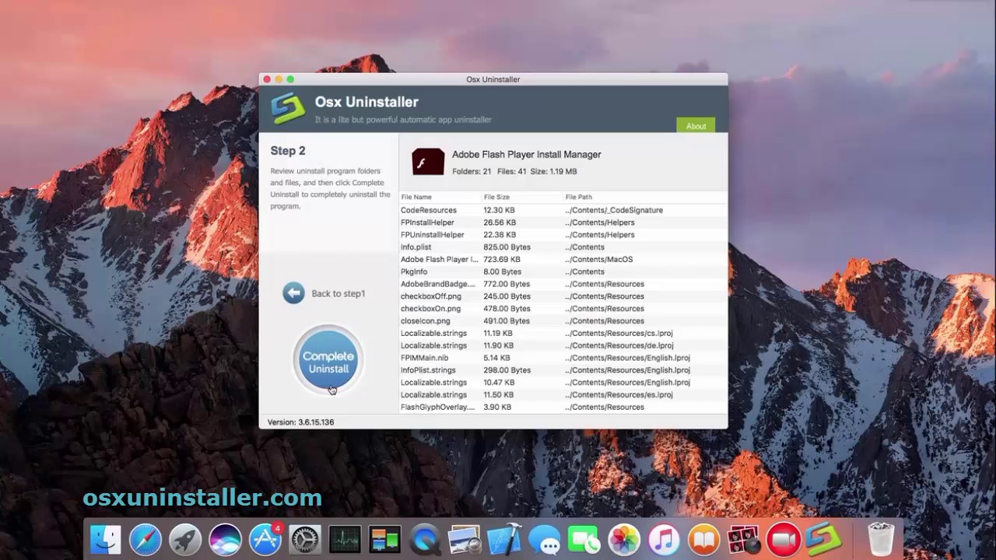
Task: Open FaceTime from the Dock
Action: 584,540
